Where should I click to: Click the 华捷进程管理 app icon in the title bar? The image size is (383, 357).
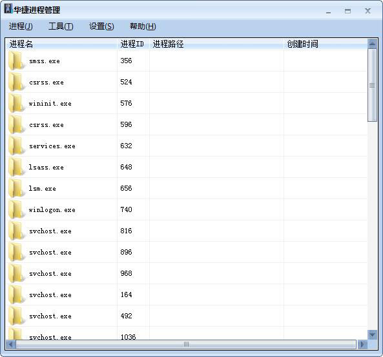click(x=8, y=9)
